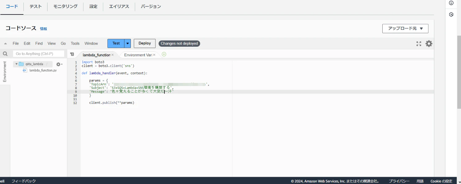Click the 'Message' line in code
This screenshot has width=461, height=184.
click(x=131, y=92)
